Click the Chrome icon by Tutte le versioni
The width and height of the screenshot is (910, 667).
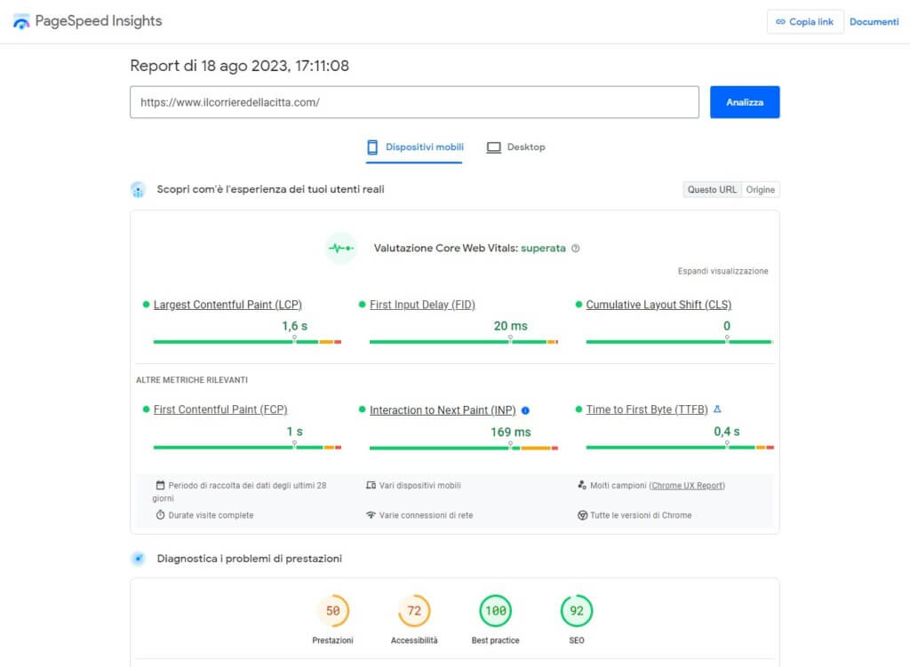[x=582, y=515]
